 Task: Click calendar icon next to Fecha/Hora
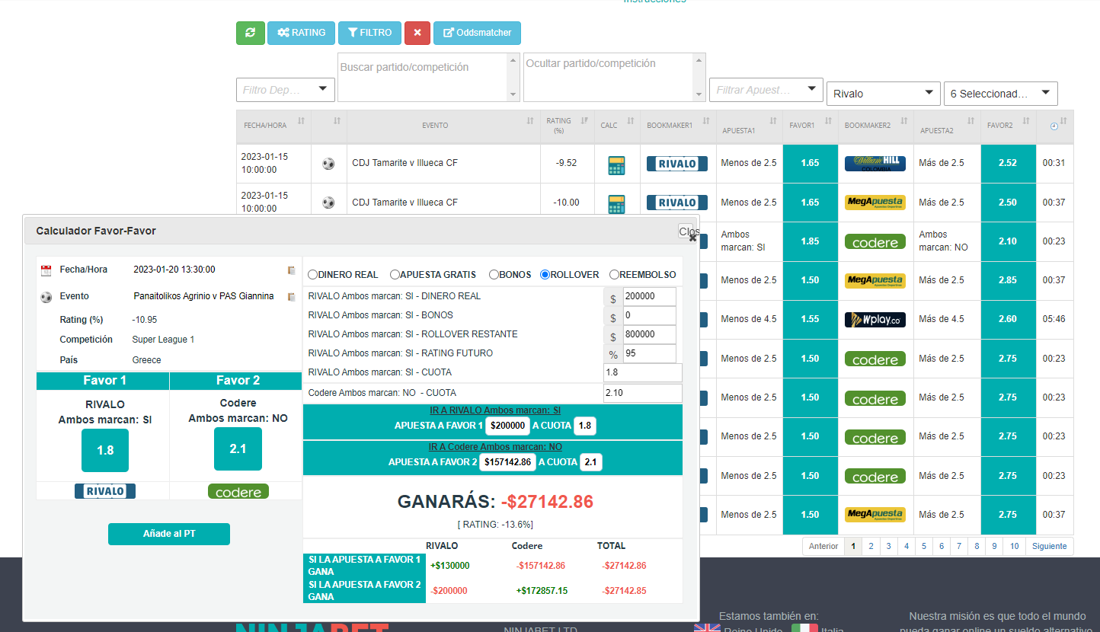click(46, 270)
